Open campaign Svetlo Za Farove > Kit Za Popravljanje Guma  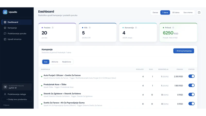point(64,103)
